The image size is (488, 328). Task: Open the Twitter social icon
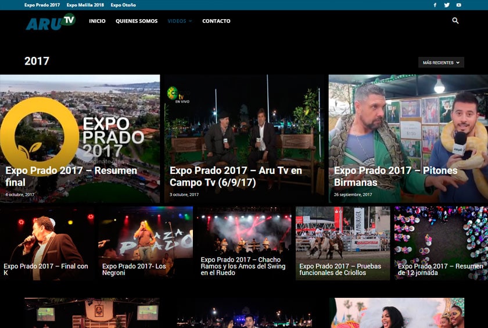pos(447,5)
